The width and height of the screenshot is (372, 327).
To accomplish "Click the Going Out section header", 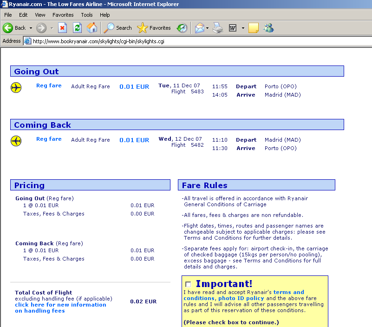I will (x=177, y=71).
